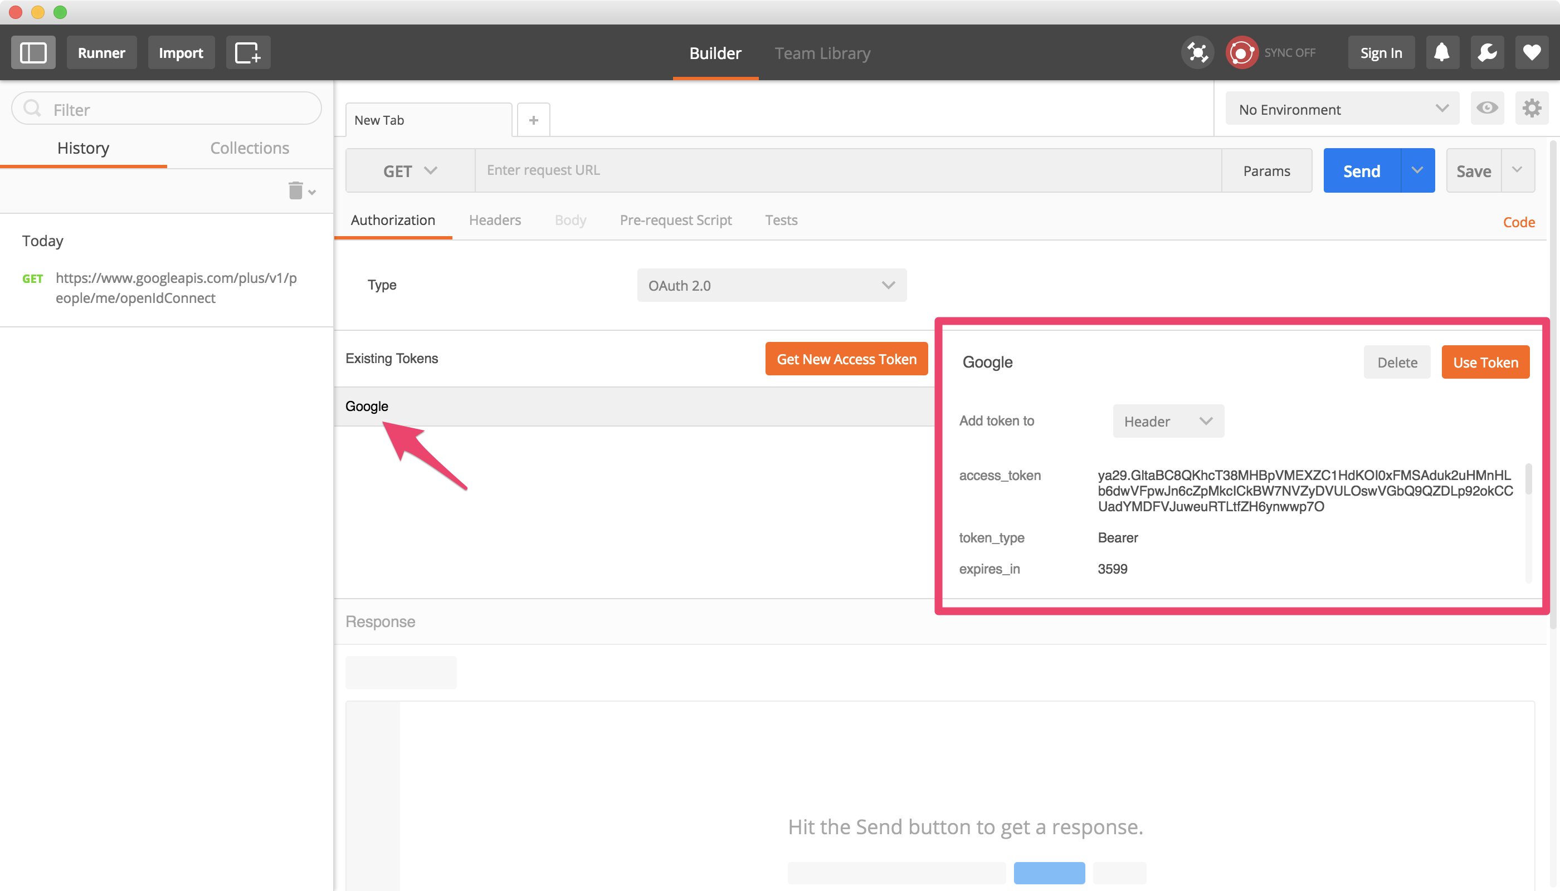Image resolution: width=1560 pixels, height=891 pixels.
Task: Select the Google token entry under Existing Tokens
Action: pyautogui.click(x=367, y=406)
